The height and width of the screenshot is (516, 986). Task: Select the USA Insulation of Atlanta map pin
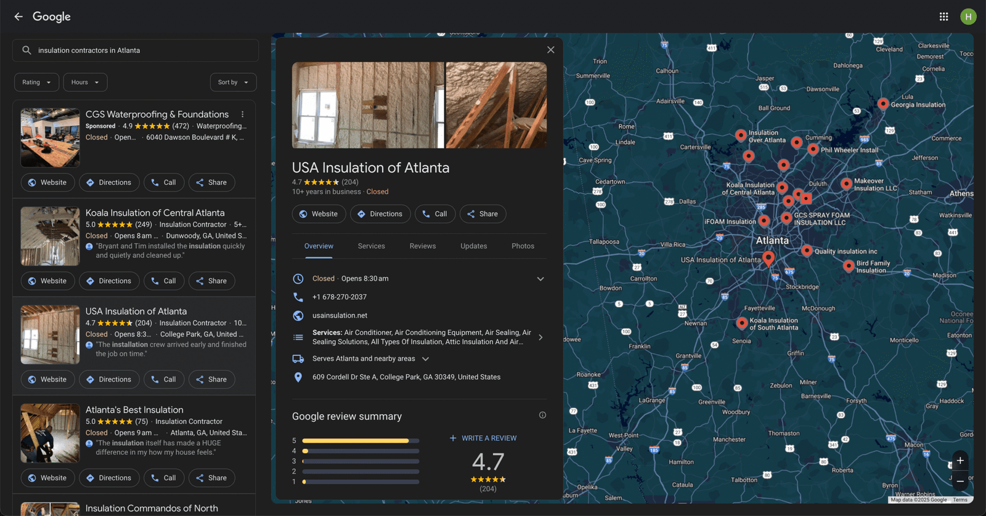pyautogui.click(x=768, y=258)
